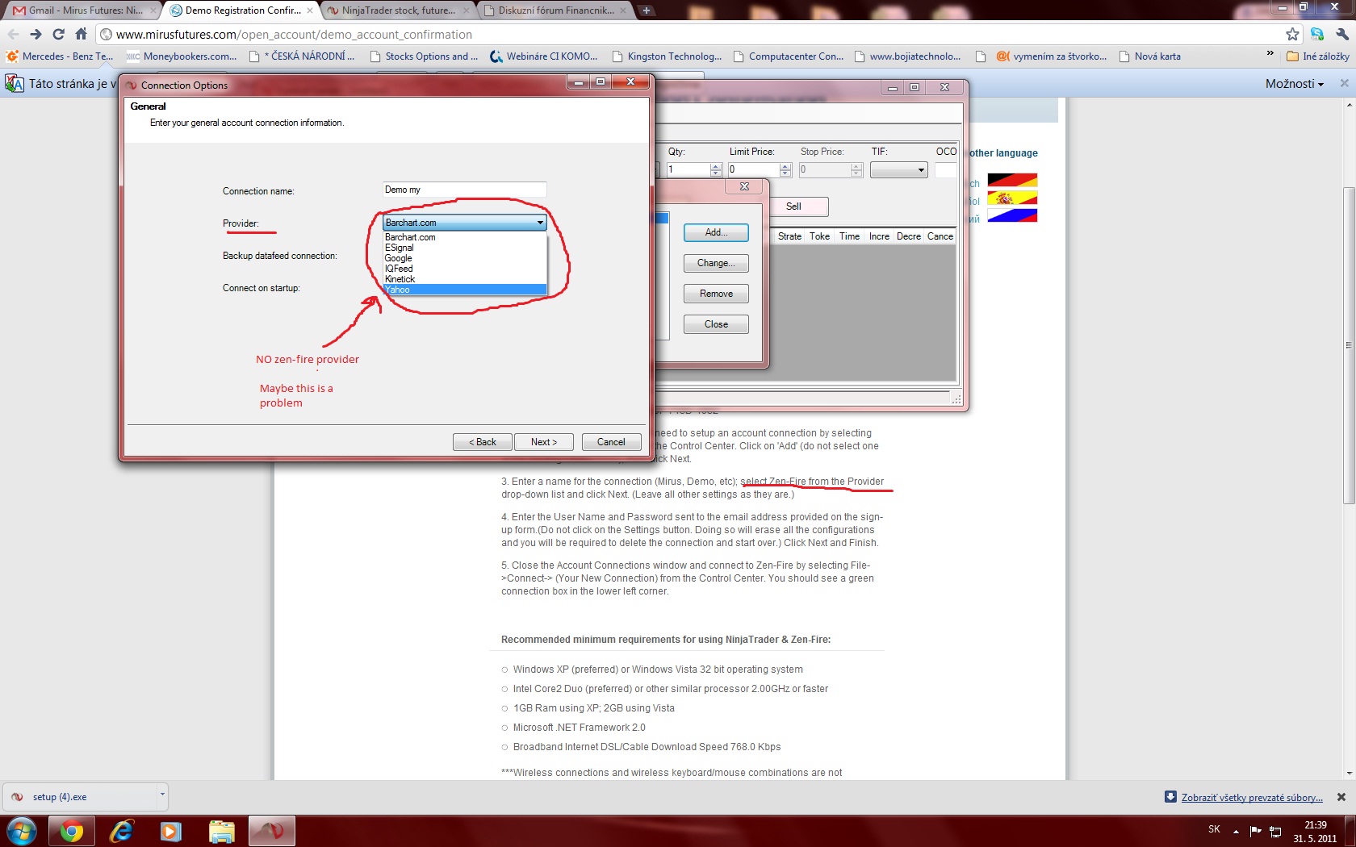Viewport: 1356px width, 847px height.
Task: Close the translation bar
Action: tap(1344, 83)
